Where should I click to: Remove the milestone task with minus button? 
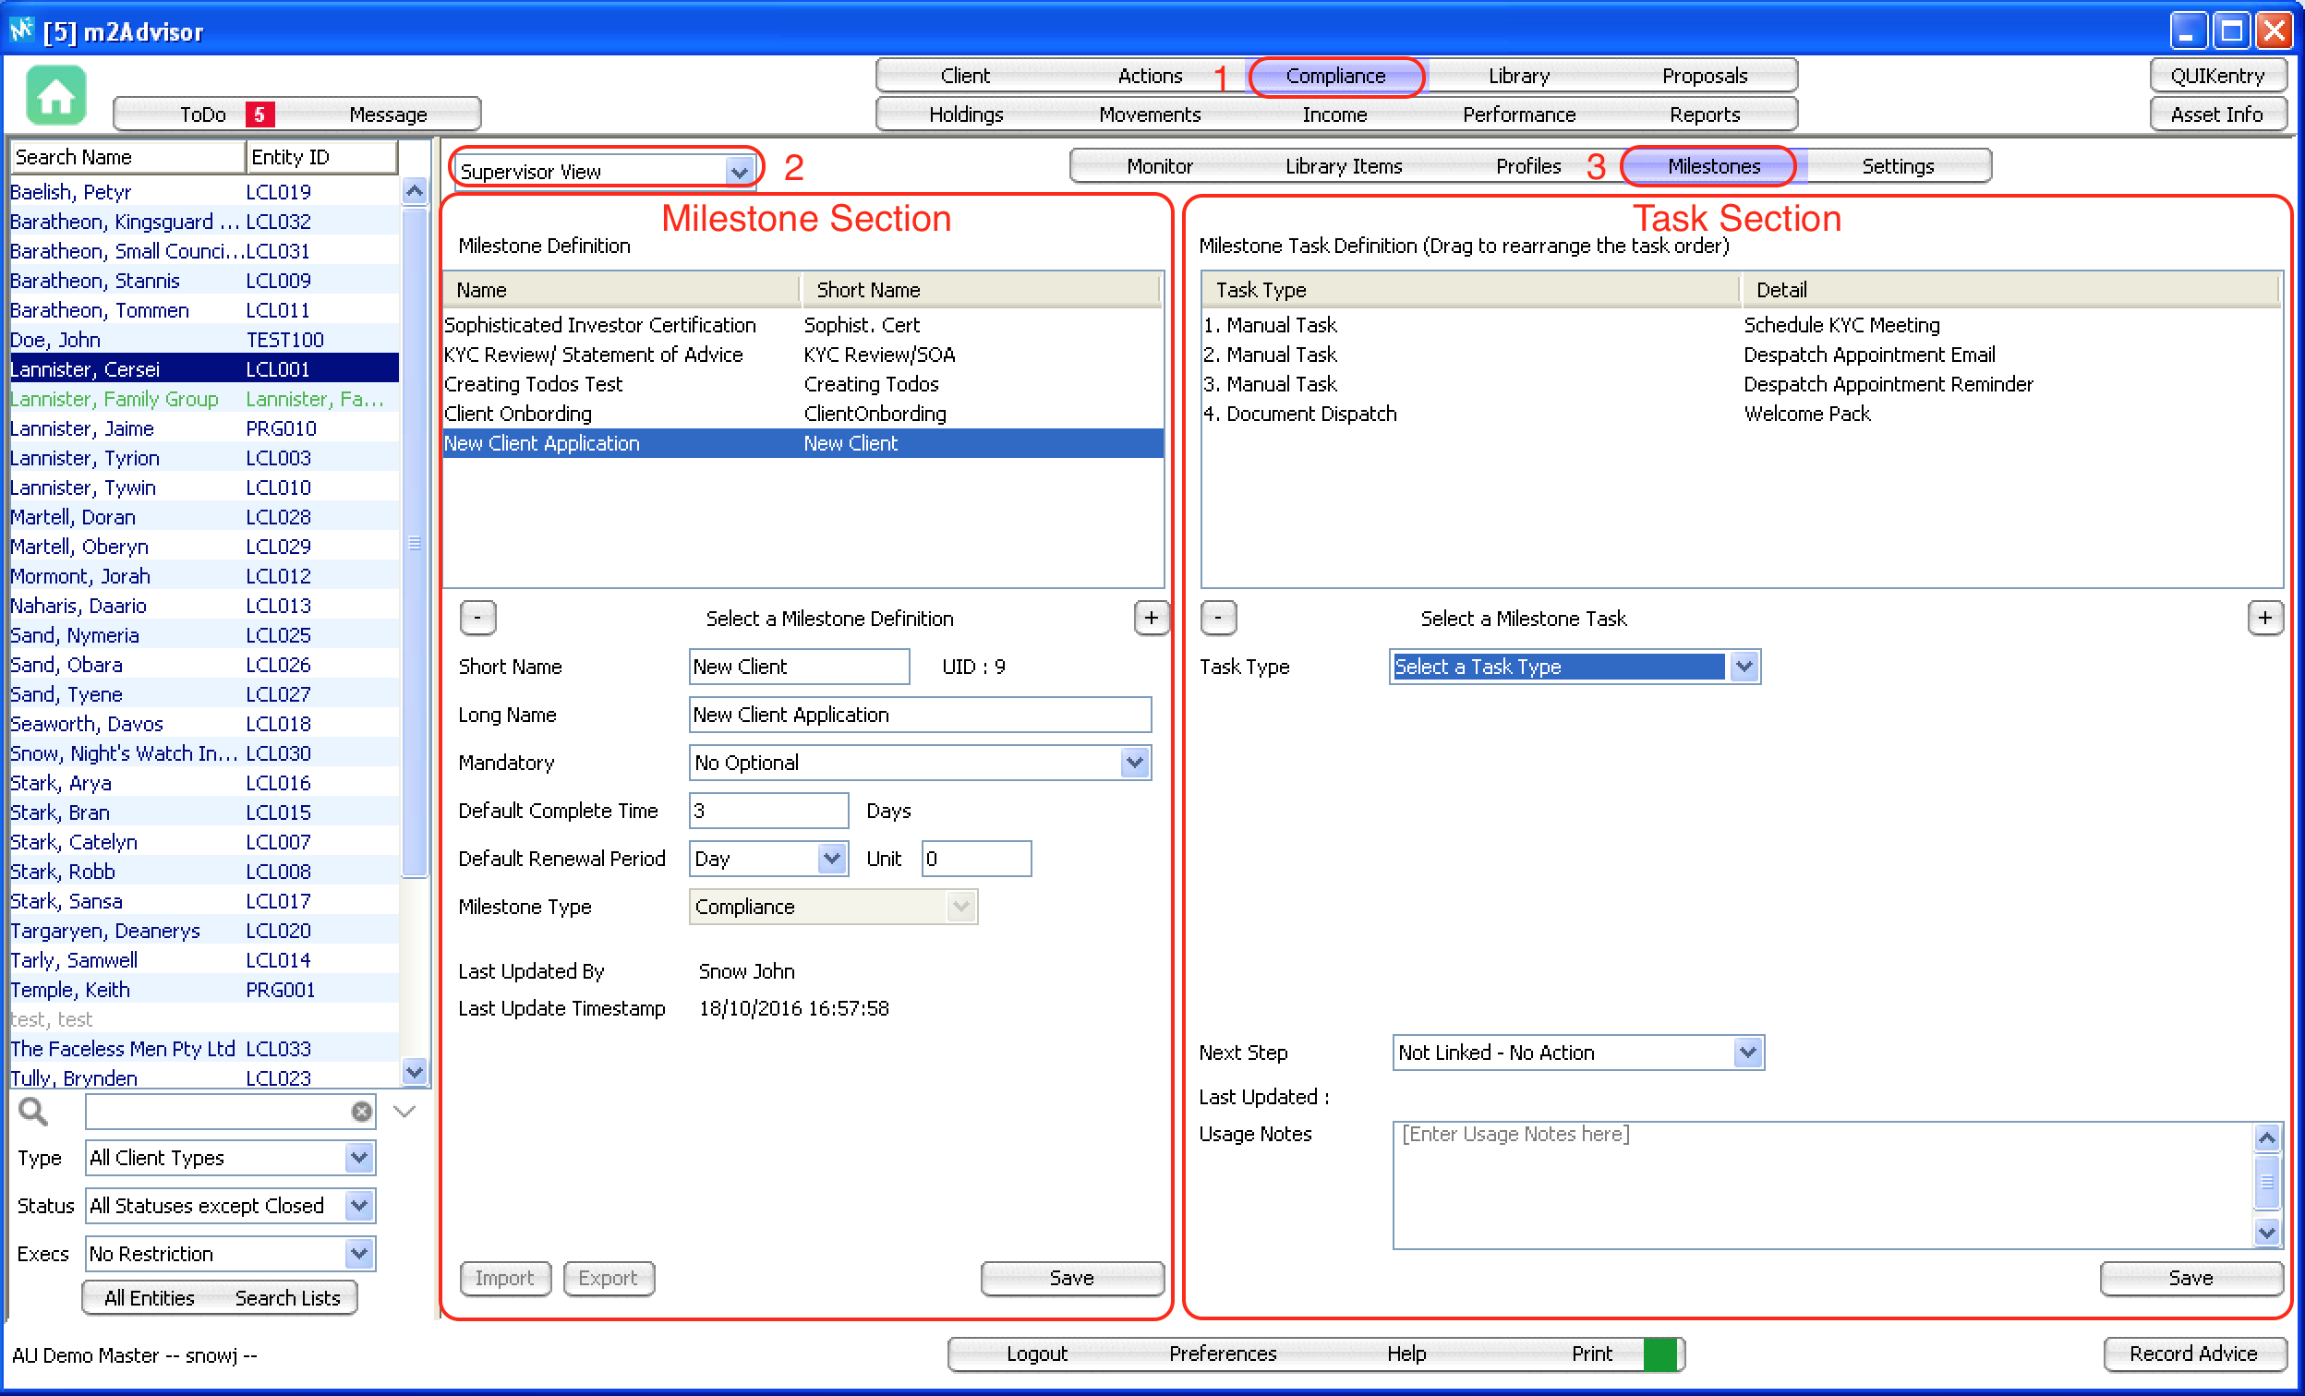1217,618
